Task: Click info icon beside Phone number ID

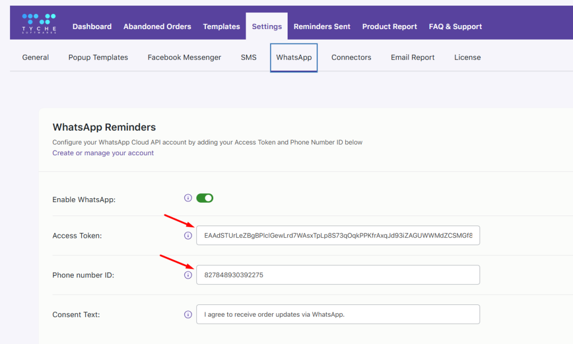Action: [188, 275]
